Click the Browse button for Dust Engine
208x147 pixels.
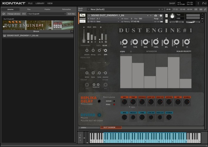(36, 31)
